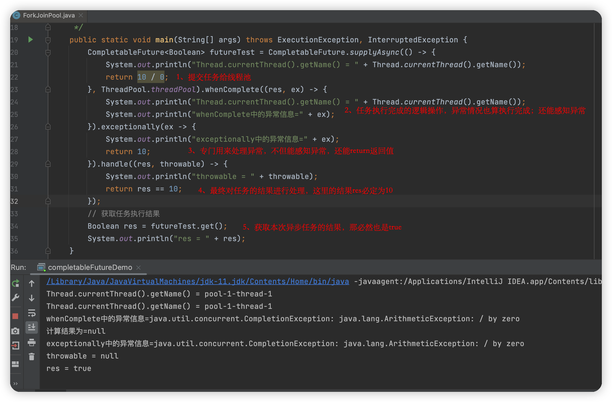Click 'ExecutionException' in main signature
This screenshot has width=612, height=402.
[x=318, y=40]
